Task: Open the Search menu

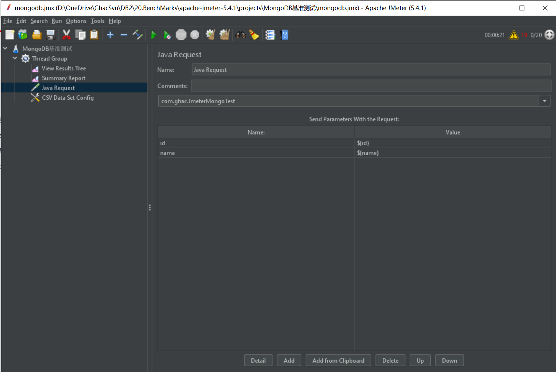Action: pyautogui.click(x=39, y=21)
